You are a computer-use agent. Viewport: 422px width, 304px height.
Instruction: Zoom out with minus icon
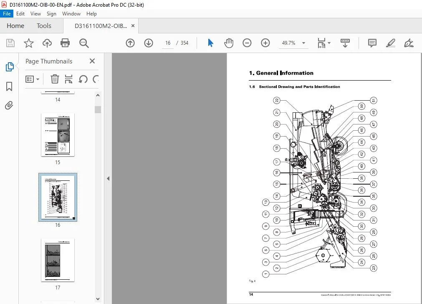247,43
